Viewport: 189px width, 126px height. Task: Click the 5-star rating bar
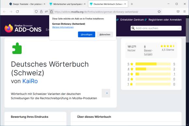pos(153,64)
